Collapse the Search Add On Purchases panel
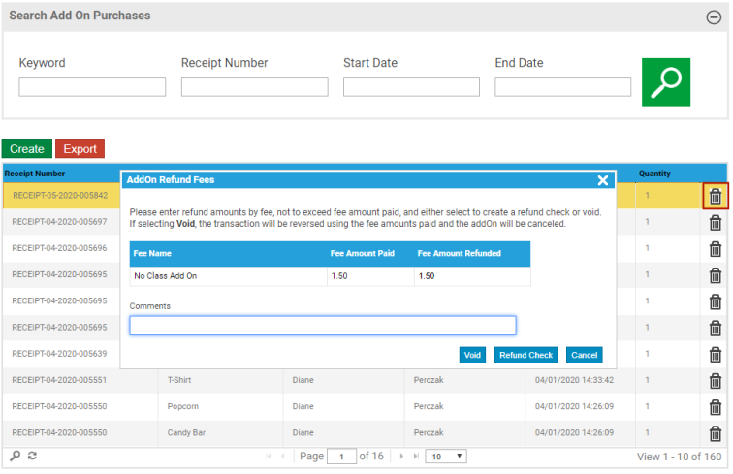The width and height of the screenshot is (733, 474). (713, 16)
